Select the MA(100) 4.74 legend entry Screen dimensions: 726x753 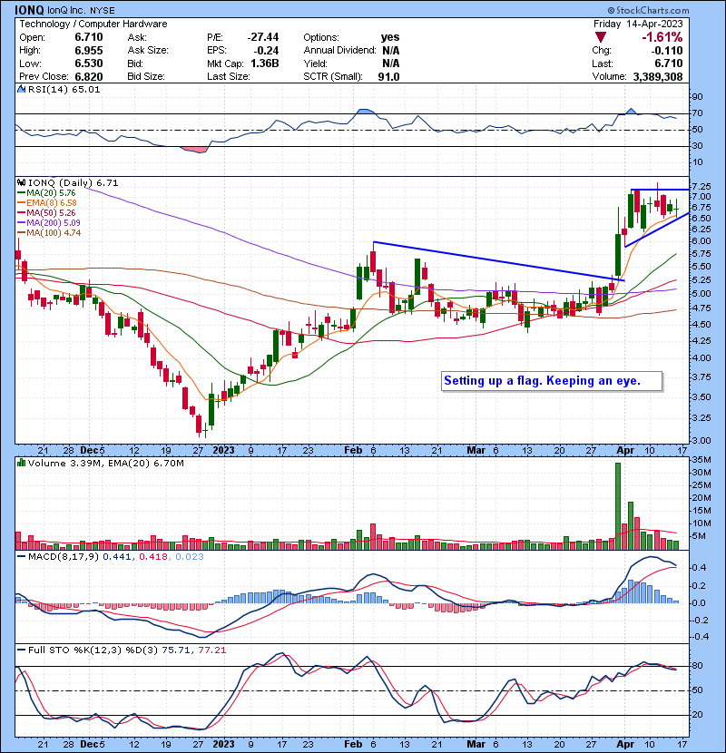click(x=48, y=233)
